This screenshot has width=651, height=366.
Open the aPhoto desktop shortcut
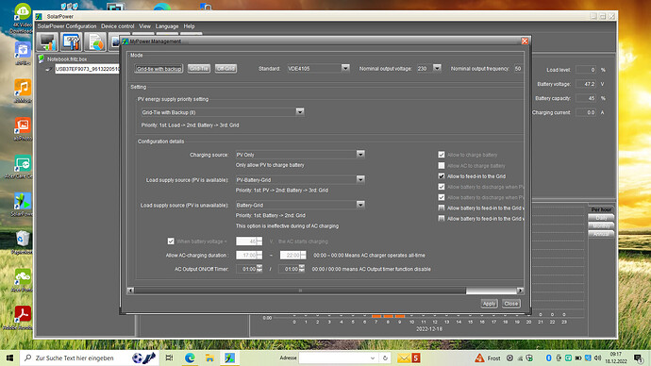coord(23,128)
